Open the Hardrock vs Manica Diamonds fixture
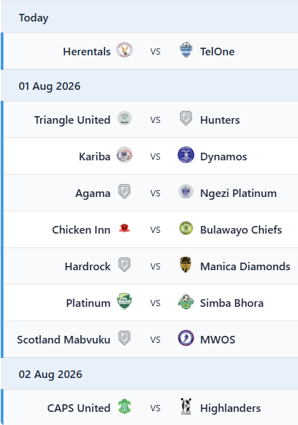 [x=151, y=266]
